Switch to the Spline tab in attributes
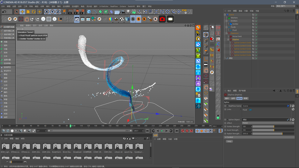The height and width of the screenshot is (168, 299). pos(239,98)
